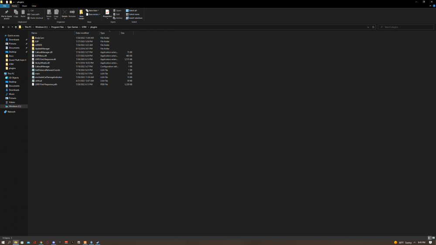Viewport: 436px width, 245px height.
Task: Open Grand Theft Auto V in sidebar
Action: (17, 60)
